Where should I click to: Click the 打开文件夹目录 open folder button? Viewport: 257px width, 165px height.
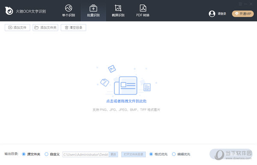133,155
